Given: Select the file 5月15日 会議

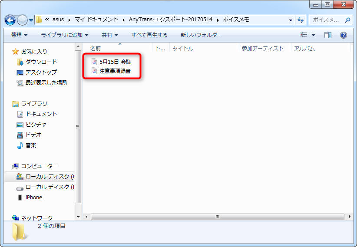Looking at the screenshot, I should coord(115,62).
